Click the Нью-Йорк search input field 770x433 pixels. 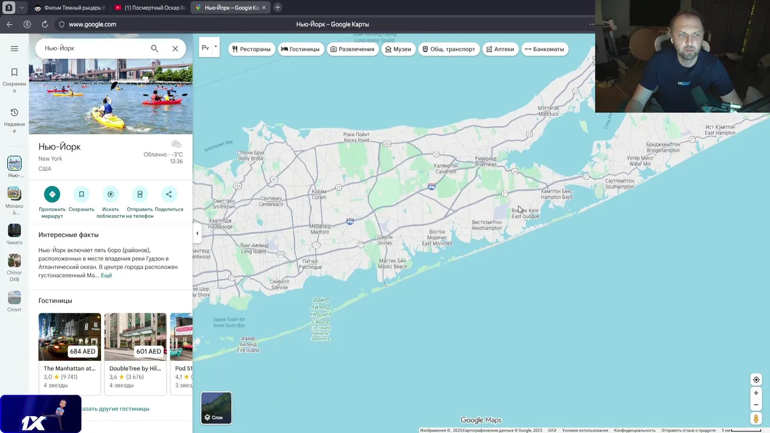point(93,48)
